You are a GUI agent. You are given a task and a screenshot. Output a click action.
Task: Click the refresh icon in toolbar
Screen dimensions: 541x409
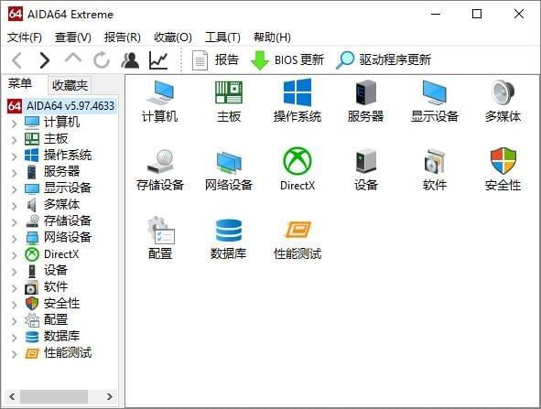(x=102, y=60)
